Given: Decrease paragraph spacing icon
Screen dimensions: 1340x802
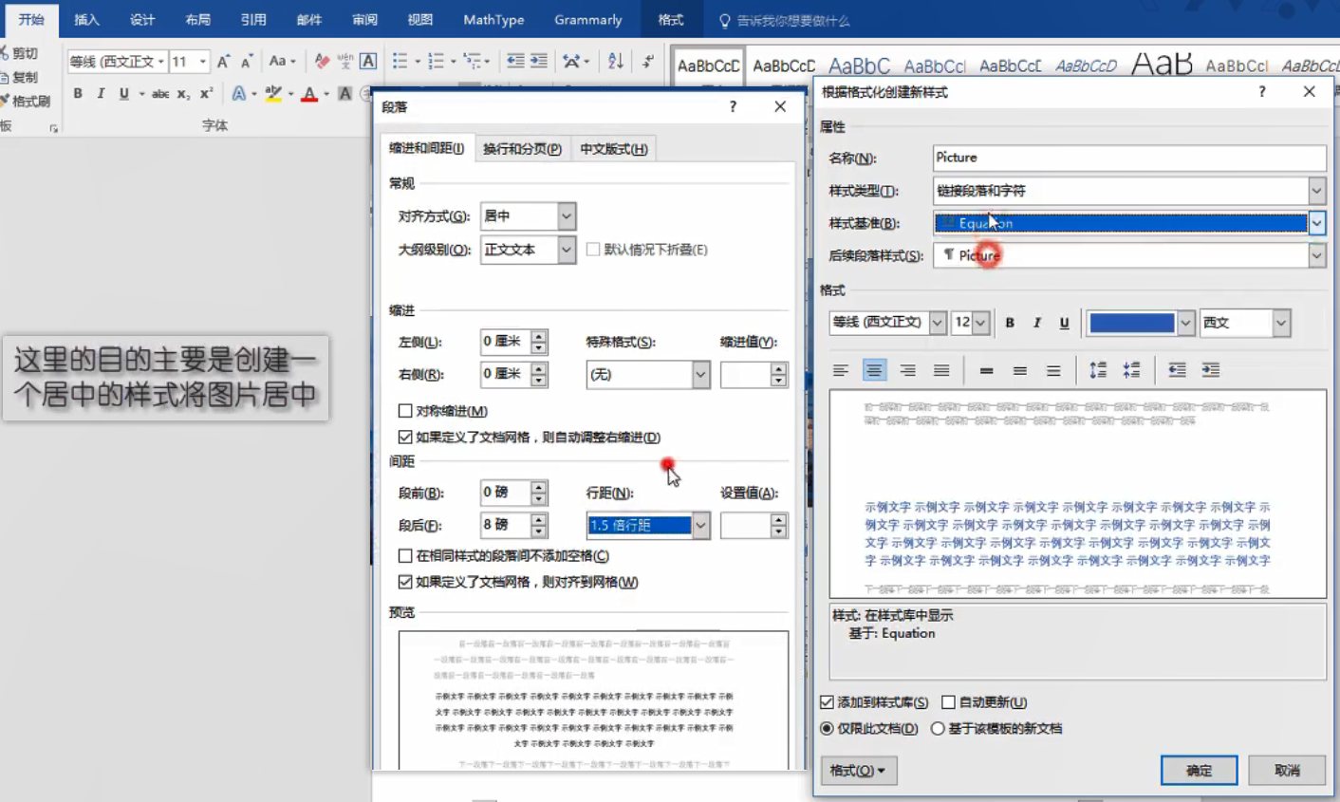Looking at the screenshot, I should 1131,370.
